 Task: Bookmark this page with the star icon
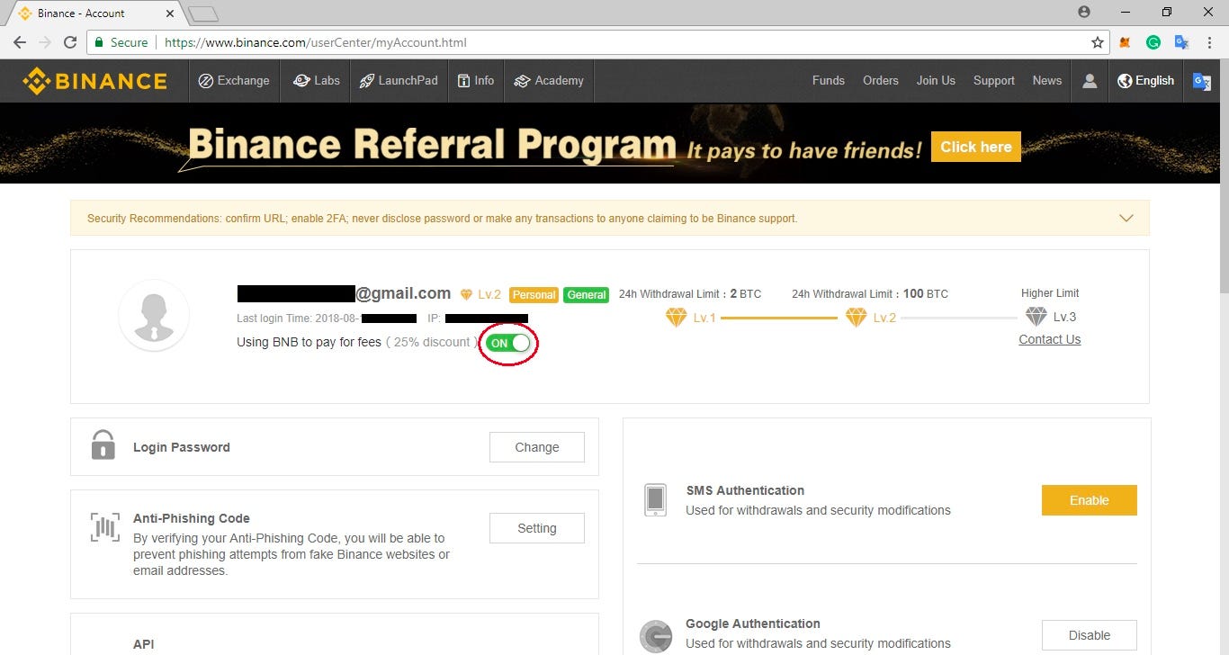click(1097, 42)
